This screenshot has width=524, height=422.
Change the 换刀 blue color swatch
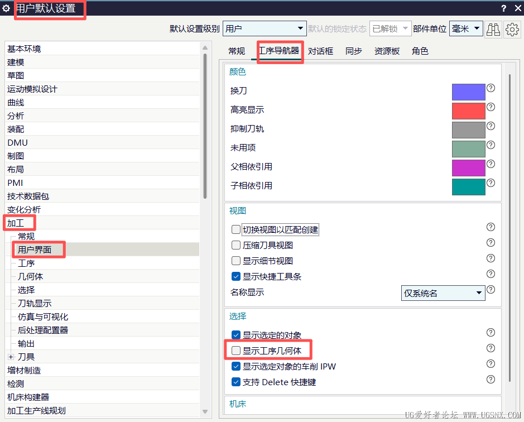[x=469, y=92]
